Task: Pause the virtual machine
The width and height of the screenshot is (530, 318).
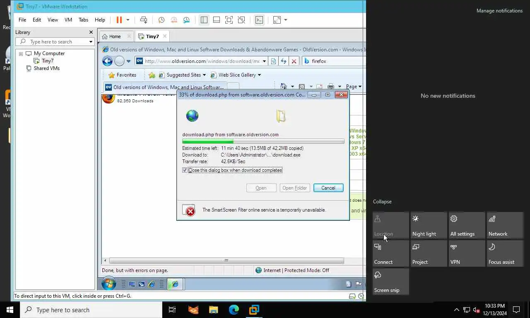Action: tap(119, 20)
